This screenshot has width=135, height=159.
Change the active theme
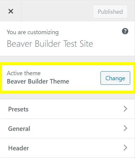click(115, 78)
